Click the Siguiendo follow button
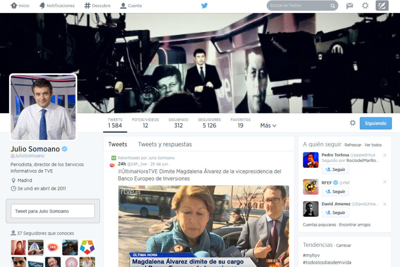The height and width of the screenshot is (267, 400). 375,123
